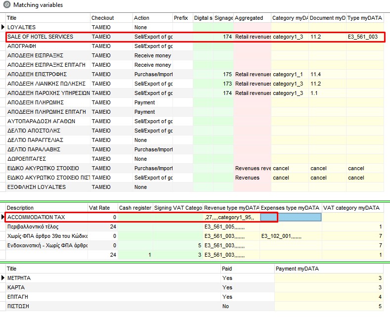This screenshot has height=320, width=390.
Task: Select the ΔΕΛΤΙΟ ΠΑΡΑΓΓΕΛΙΑΣ row
Action: click(195, 140)
